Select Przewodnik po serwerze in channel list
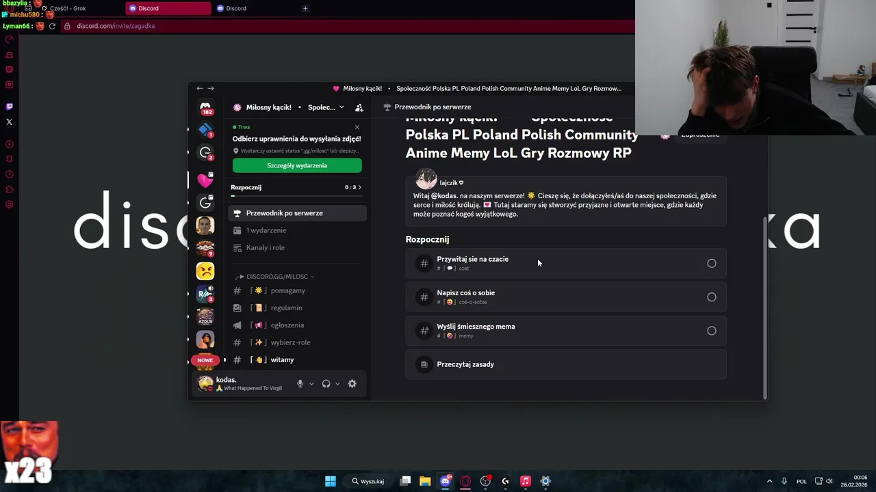This screenshot has height=492, width=876. pyautogui.click(x=297, y=213)
